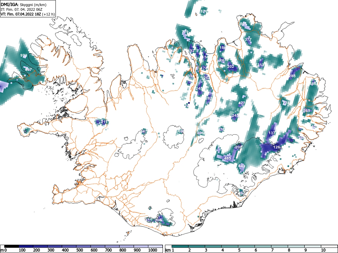The height and width of the screenshot is (253, 338).
Task: Click the dark navy swatch between 100 and 200
Action: (26, 246)
